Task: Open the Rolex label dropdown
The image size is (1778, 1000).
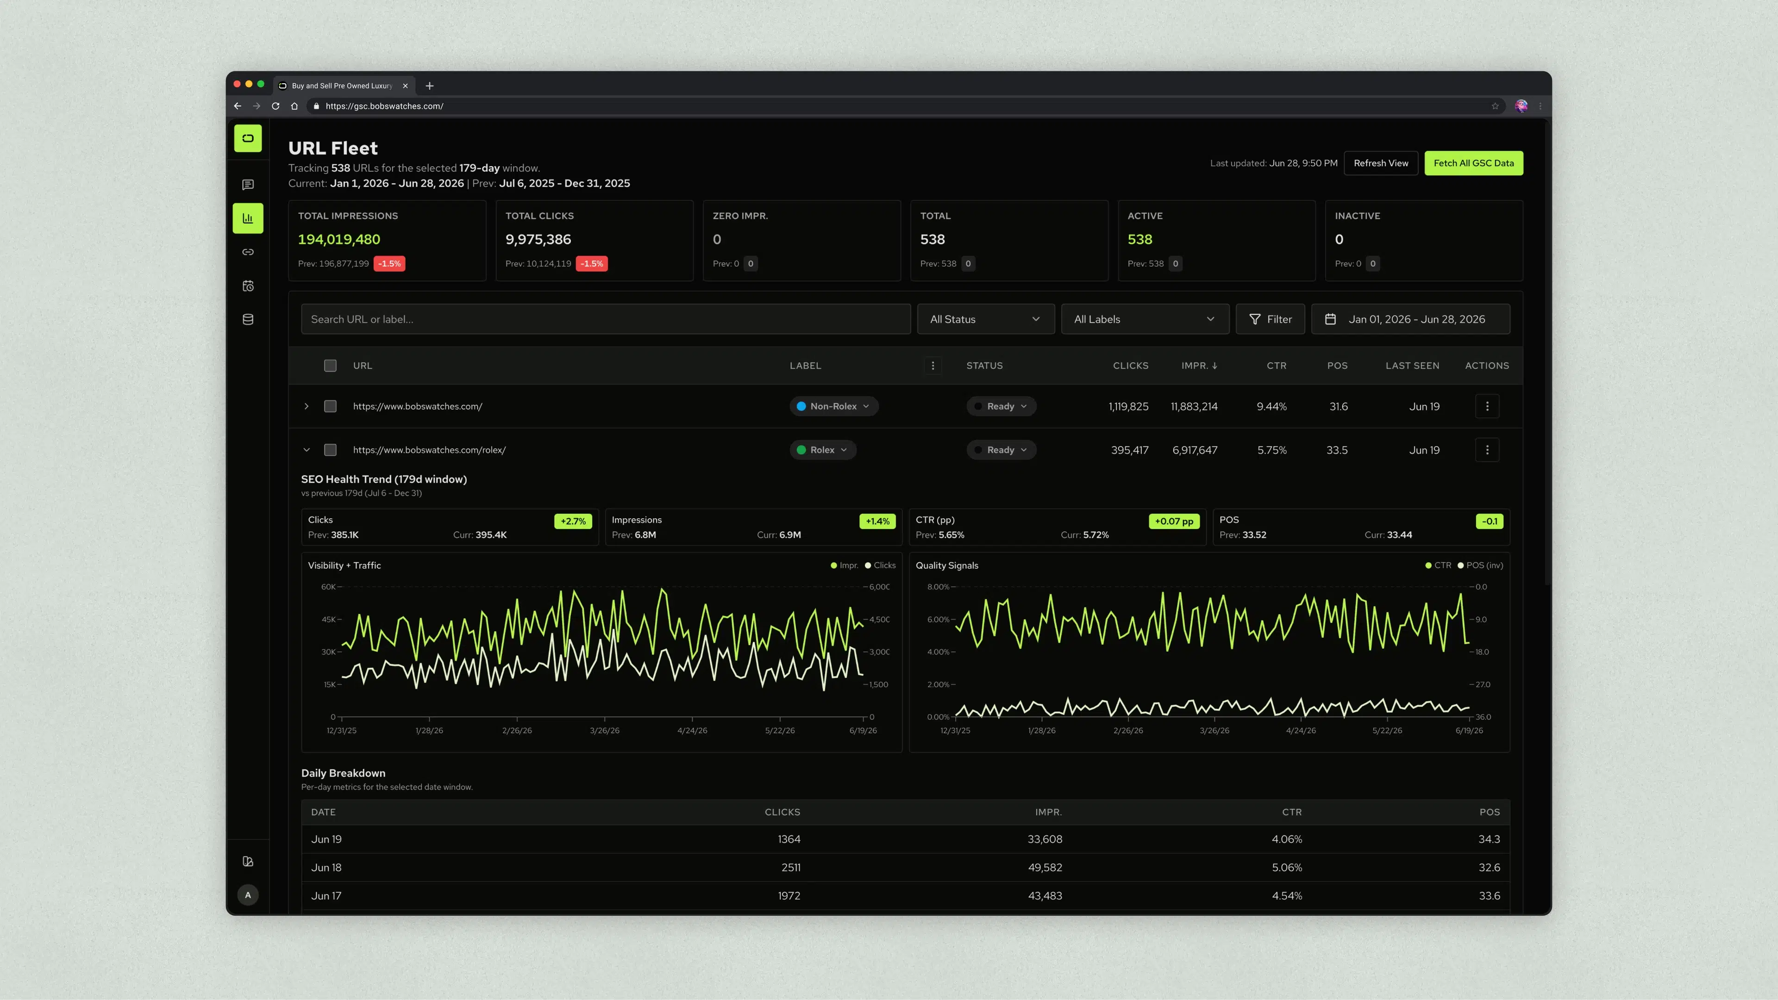Action: (x=823, y=450)
